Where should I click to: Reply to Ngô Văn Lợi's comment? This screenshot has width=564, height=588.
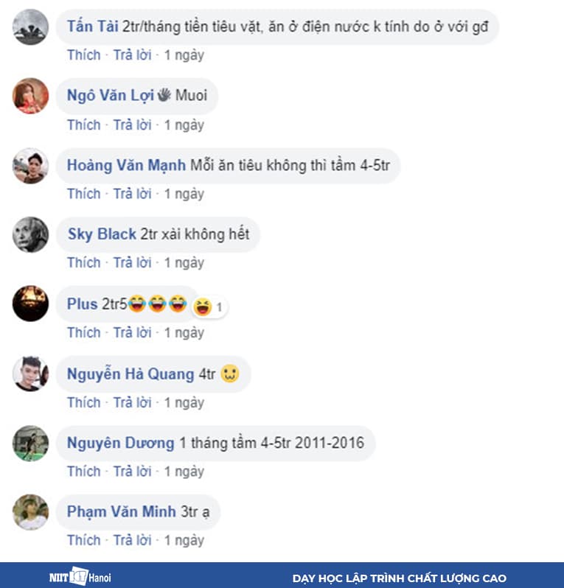pos(133,125)
